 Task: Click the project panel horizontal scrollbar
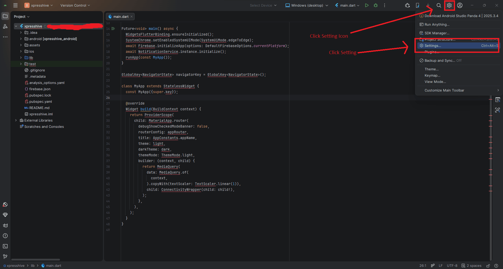[x=36, y=260]
